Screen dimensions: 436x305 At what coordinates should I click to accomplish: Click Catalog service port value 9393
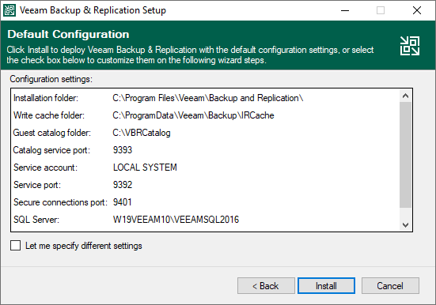pyautogui.click(x=123, y=150)
